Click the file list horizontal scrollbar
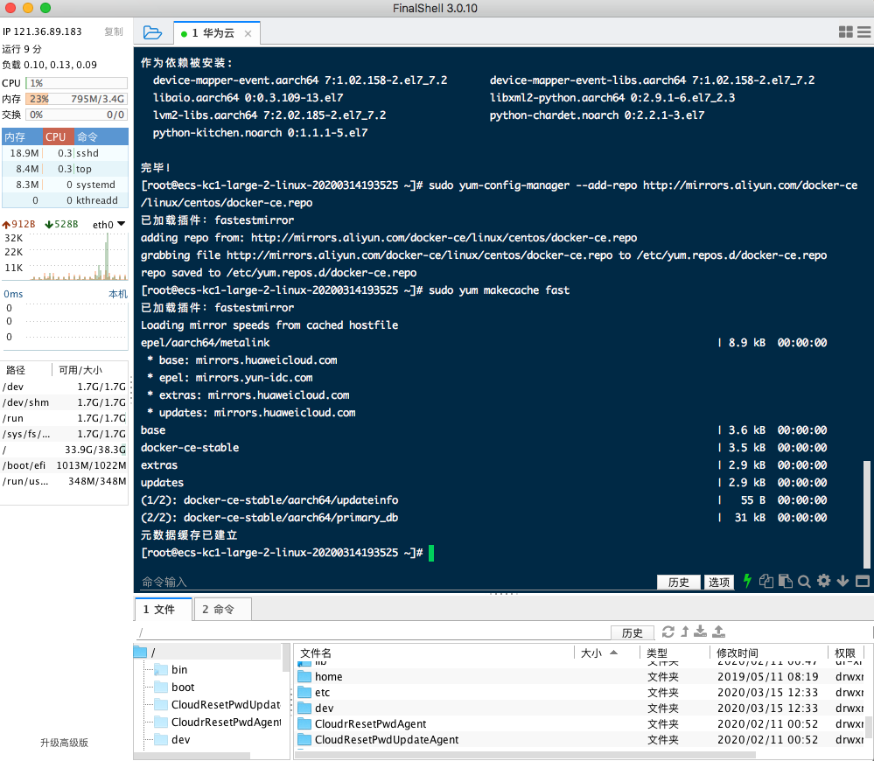 [526, 755]
